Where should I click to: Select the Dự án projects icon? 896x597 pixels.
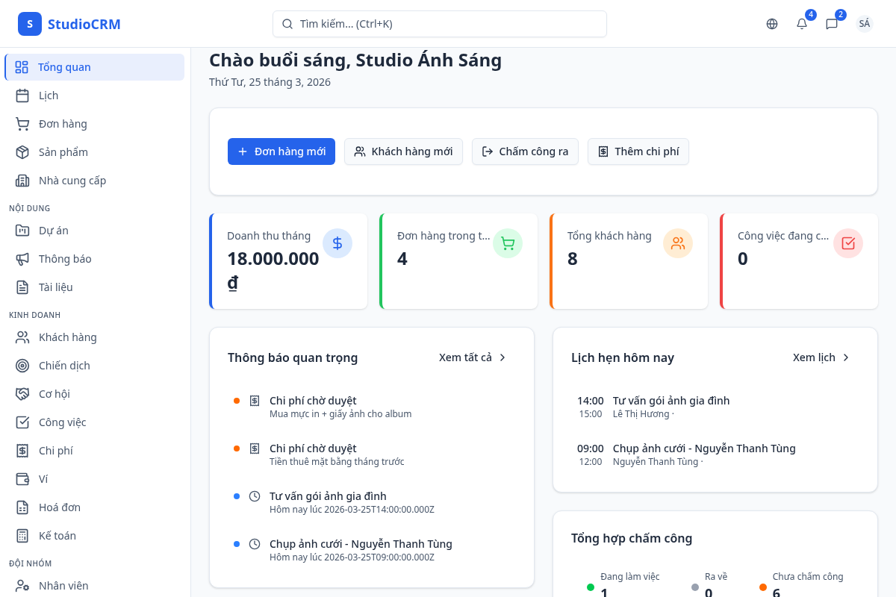click(23, 230)
